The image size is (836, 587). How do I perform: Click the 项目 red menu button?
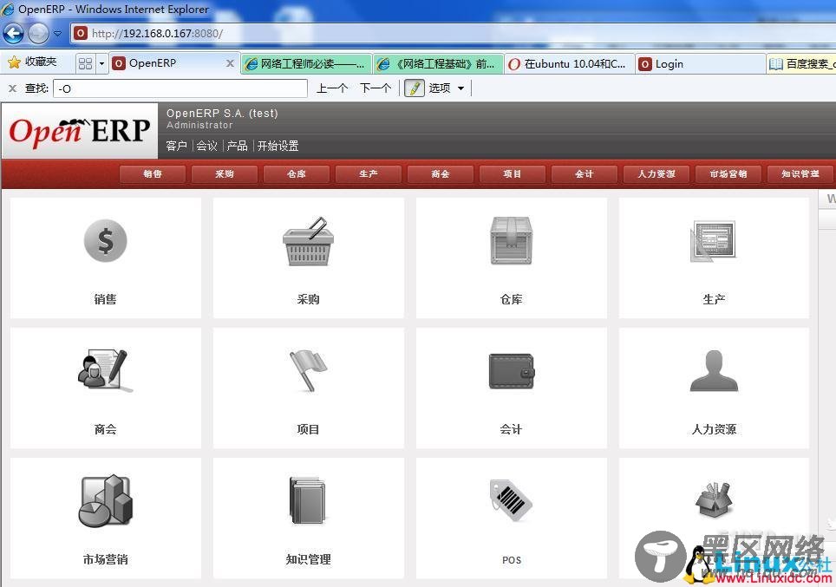513,173
